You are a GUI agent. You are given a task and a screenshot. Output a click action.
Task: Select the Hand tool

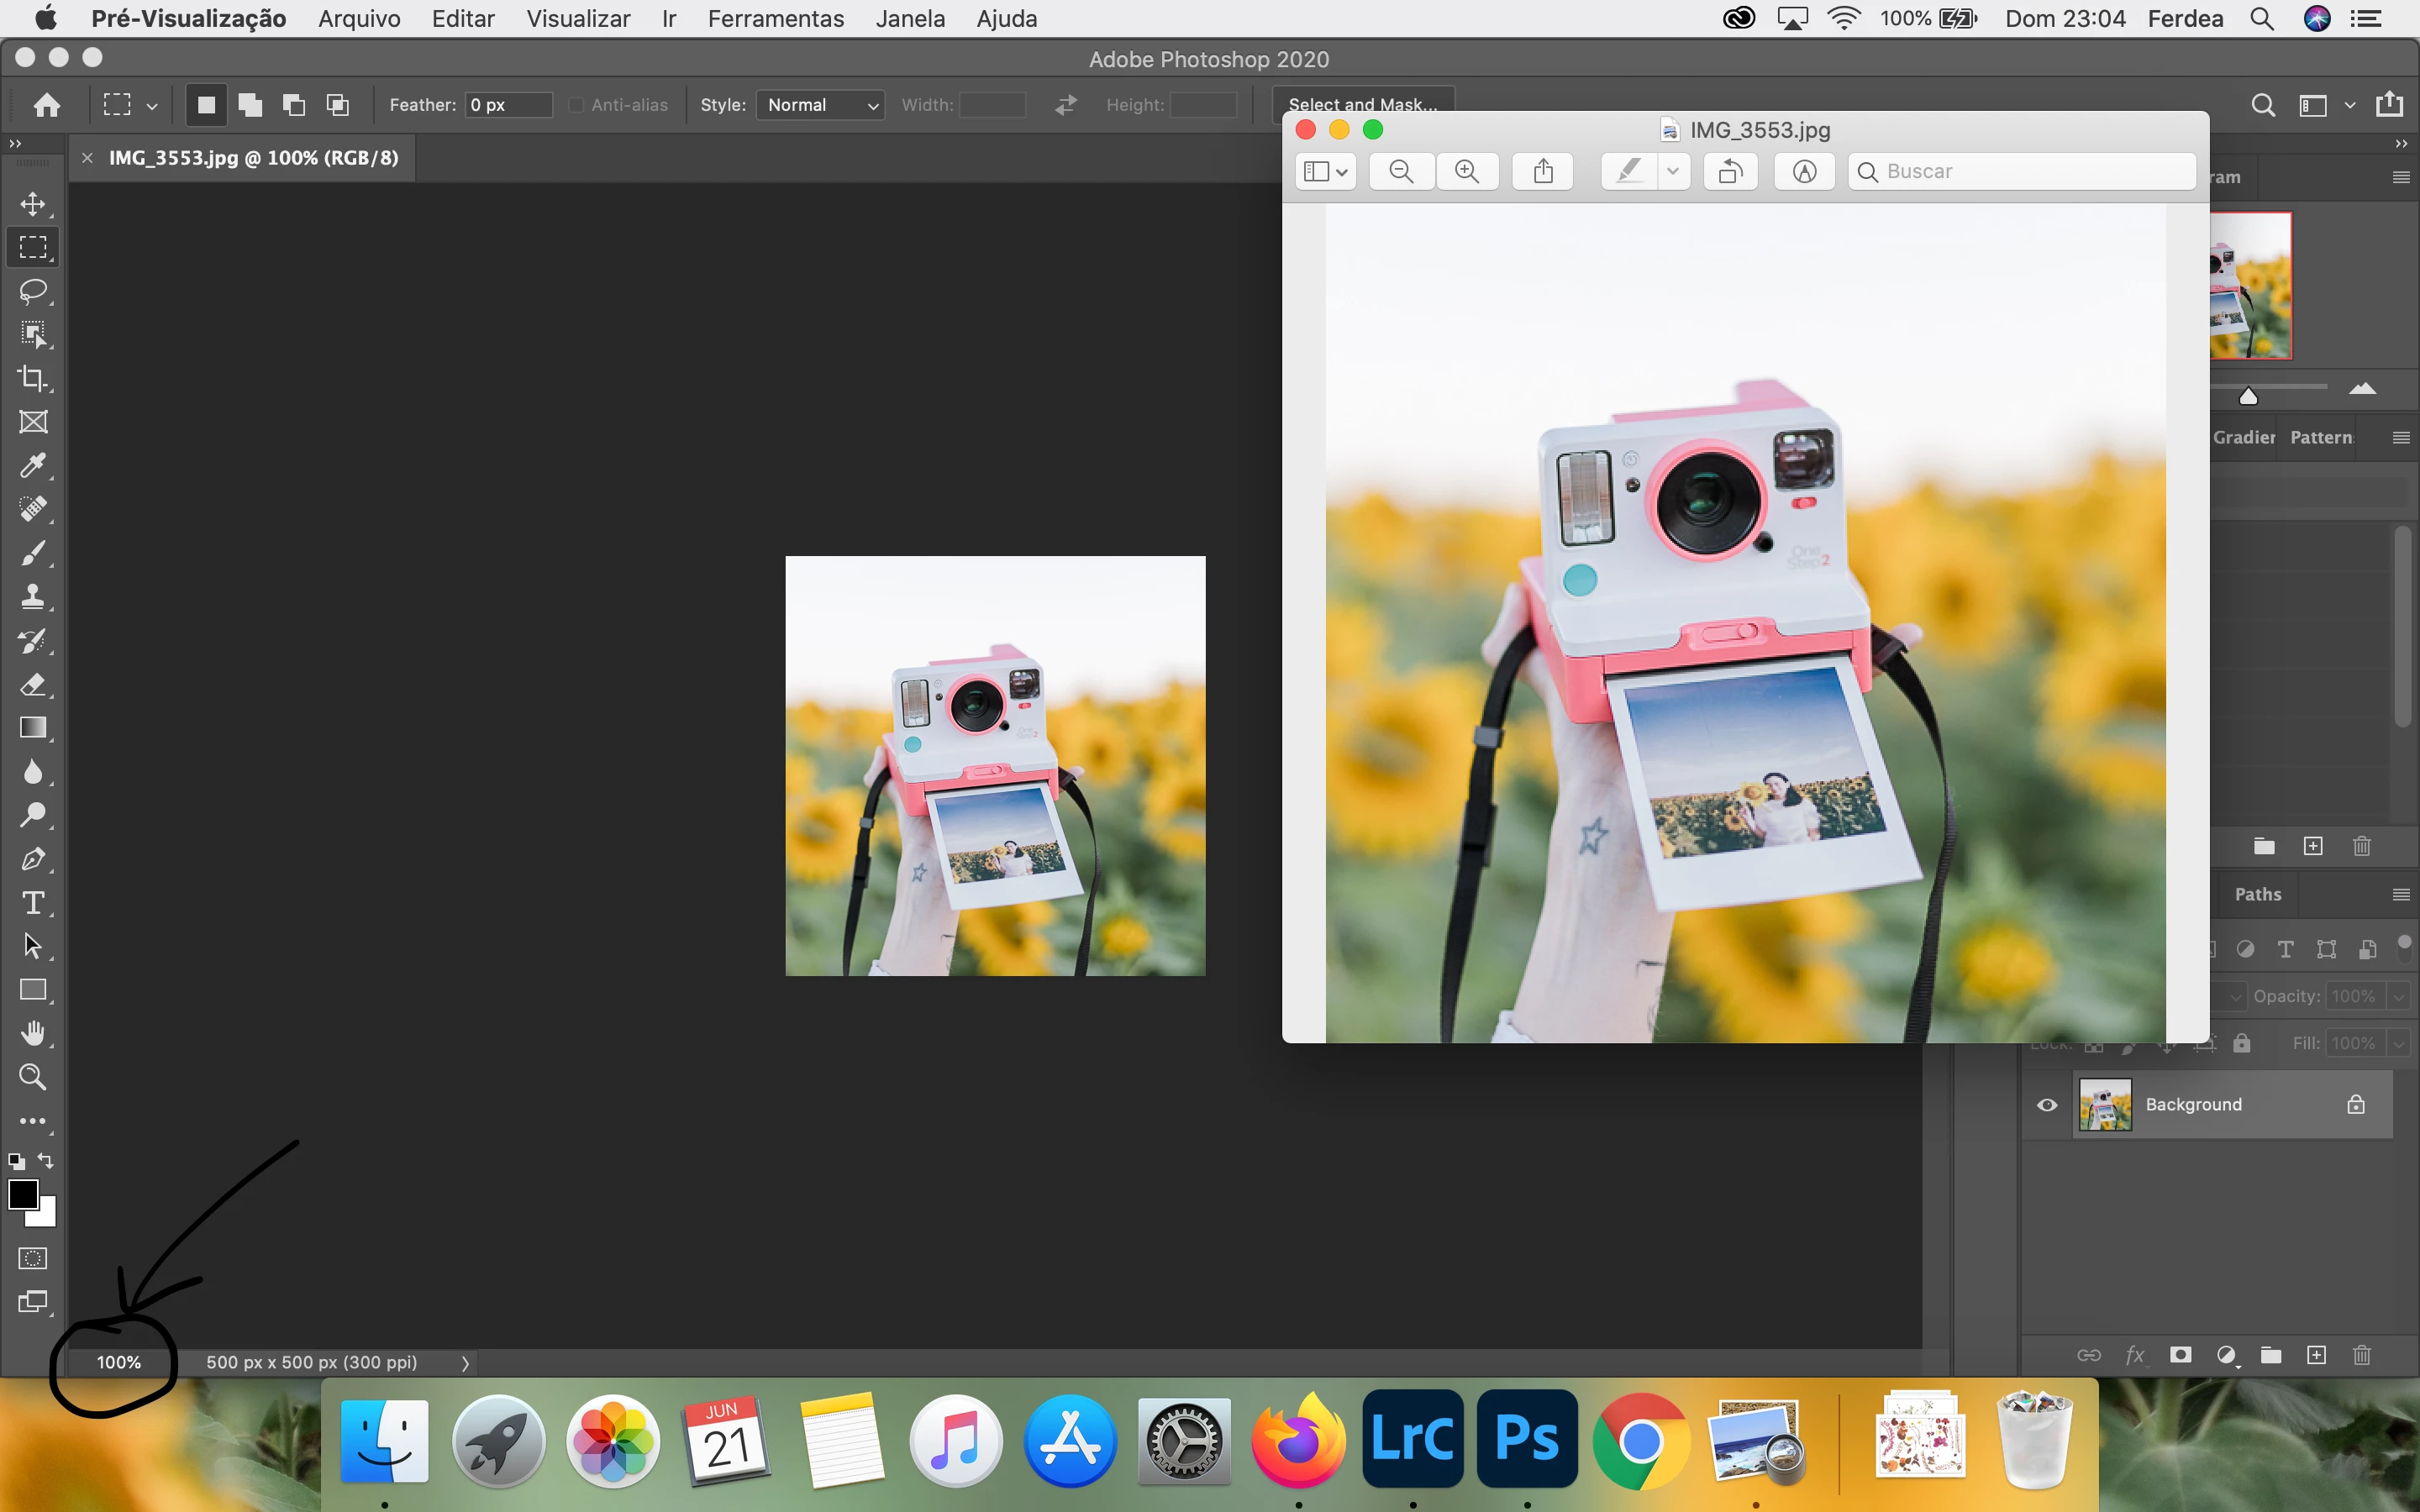33,1033
